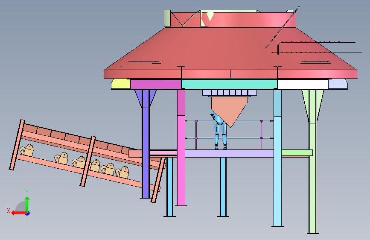The image size is (370, 240).
Task: Select the green platform extension on right
Action: point(297,153)
